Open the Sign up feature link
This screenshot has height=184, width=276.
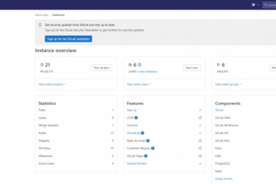[131, 110]
